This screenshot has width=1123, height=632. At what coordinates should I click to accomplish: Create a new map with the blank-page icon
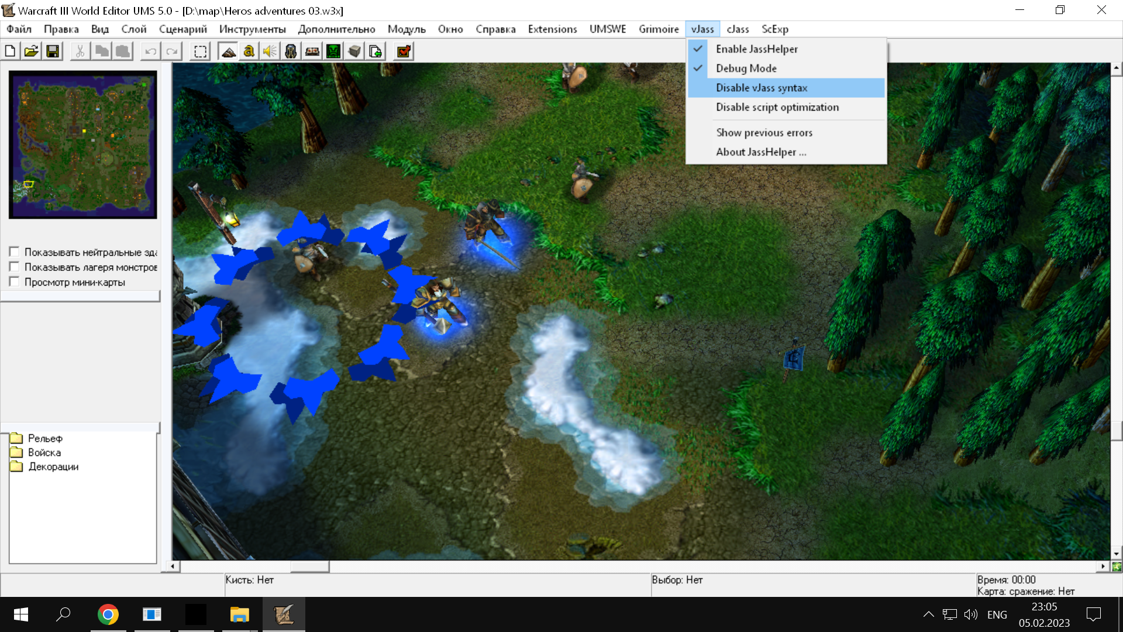[x=11, y=51]
